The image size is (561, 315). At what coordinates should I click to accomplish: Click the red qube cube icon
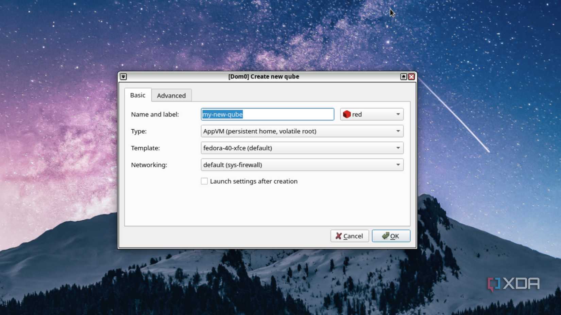tap(347, 114)
